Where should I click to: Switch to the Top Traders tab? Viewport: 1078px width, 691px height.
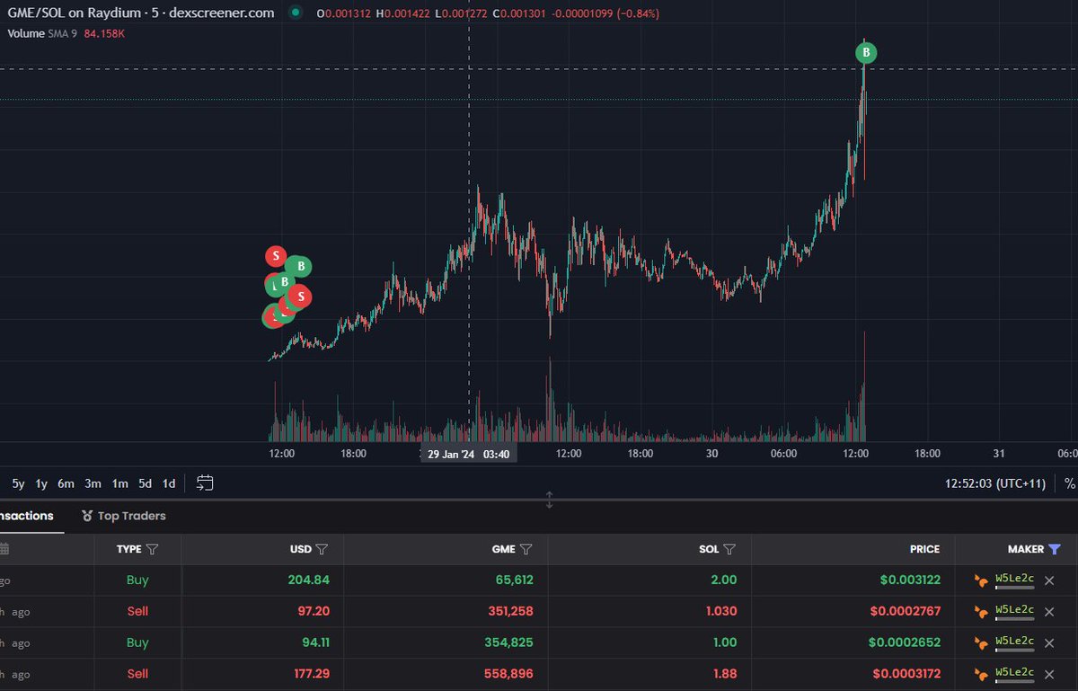132,516
